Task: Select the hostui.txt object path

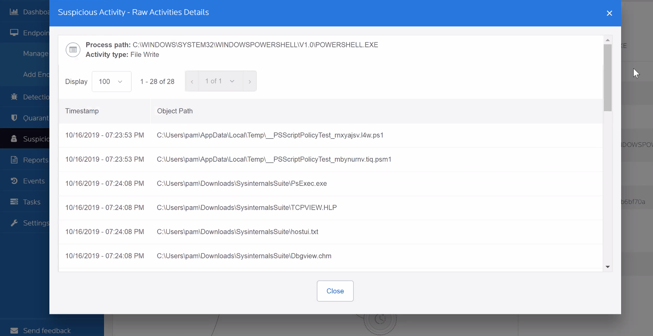Action: click(x=238, y=232)
